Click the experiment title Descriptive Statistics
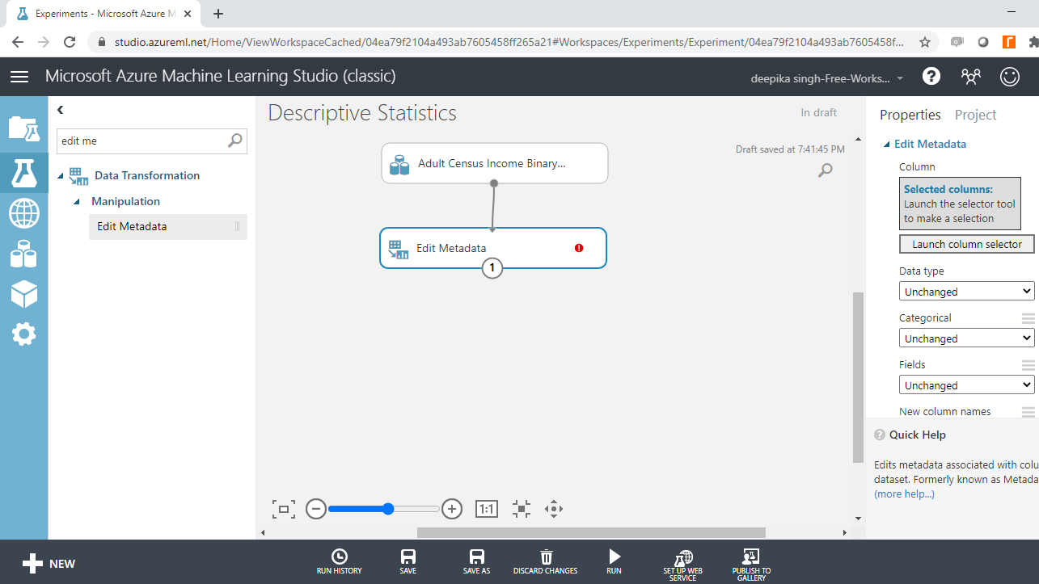Viewport: 1039px width, 584px height. [x=362, y=113]
